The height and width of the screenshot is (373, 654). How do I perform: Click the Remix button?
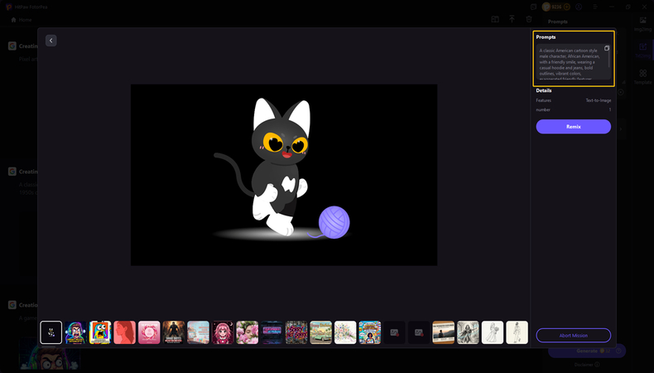pyautogui.click(x=573, y=127)
